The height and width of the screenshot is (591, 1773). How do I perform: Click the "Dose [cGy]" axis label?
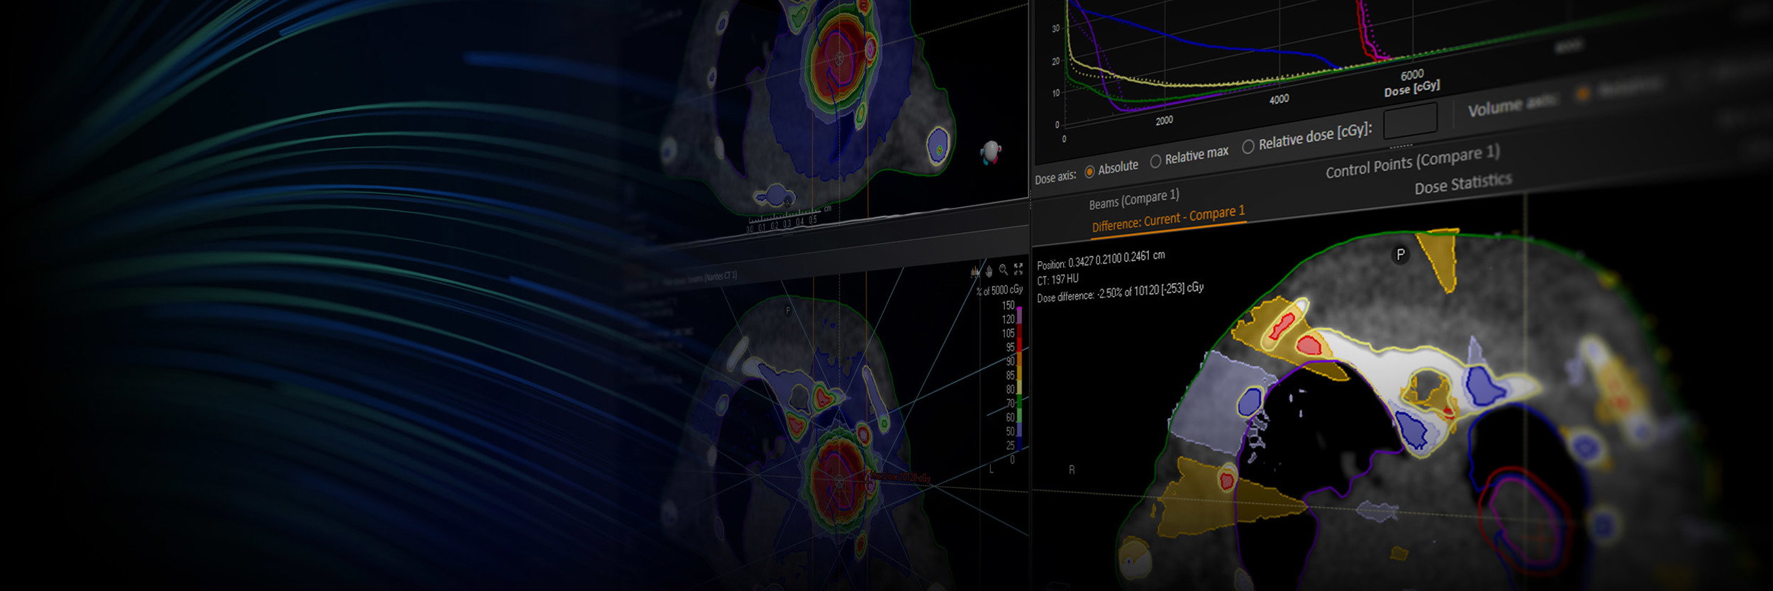(x=1412, y=88)
